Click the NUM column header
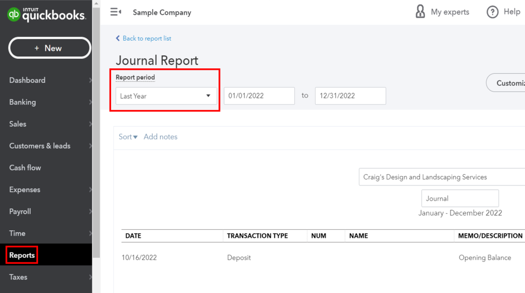The image size is (525, 293). click(319, 236)
